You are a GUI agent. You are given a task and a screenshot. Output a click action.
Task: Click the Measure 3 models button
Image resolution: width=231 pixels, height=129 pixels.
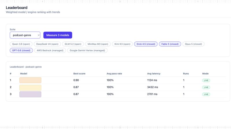pyautogui.click(x=58, y=35)
